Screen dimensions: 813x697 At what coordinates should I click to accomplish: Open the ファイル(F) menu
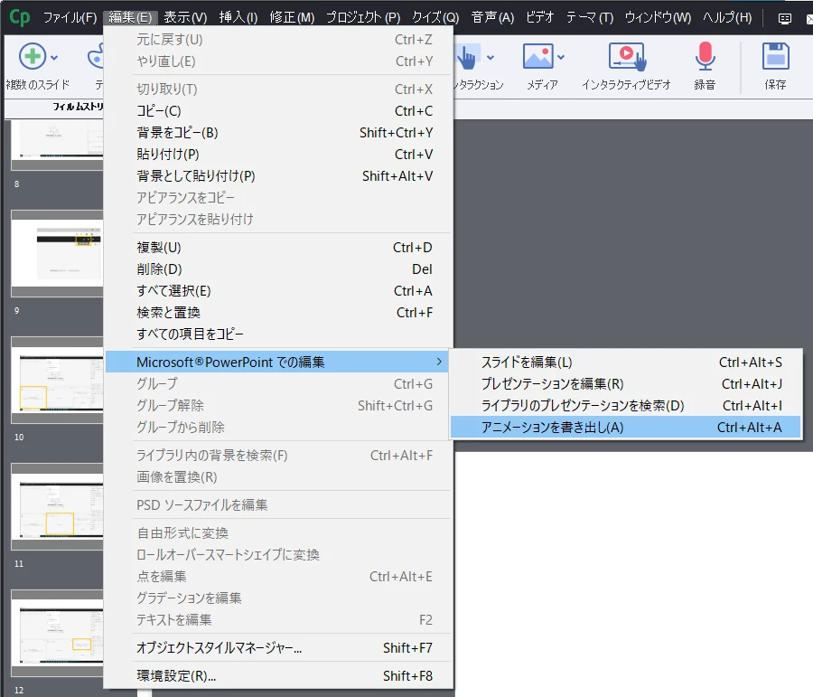pos(70,18)
